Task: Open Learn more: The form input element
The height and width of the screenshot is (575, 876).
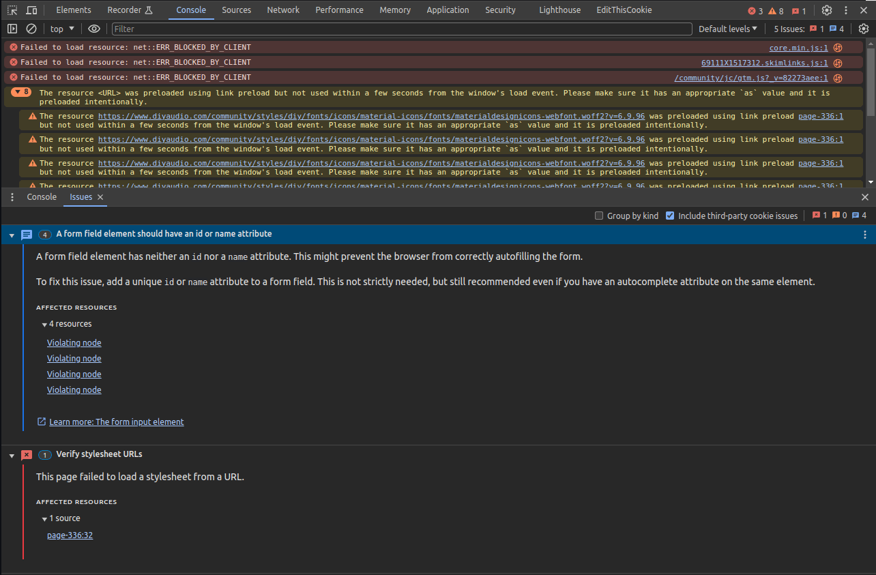Action: [x=117, y=422]
